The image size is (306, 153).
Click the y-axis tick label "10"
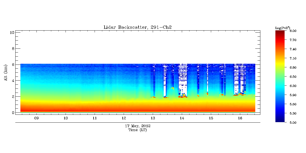click(11, 32)
